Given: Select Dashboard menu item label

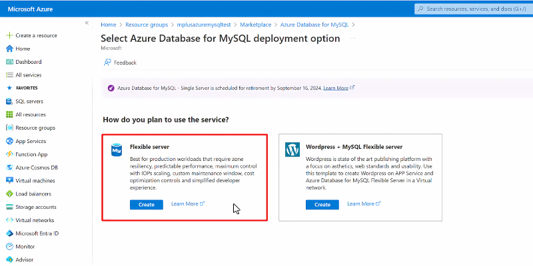Looking at the screenshot, I should pyautogui.click(x=29, y=62).
